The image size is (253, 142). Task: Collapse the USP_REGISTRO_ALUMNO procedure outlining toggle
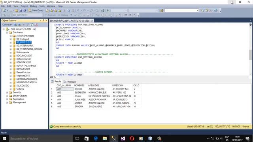pos(55,24)
